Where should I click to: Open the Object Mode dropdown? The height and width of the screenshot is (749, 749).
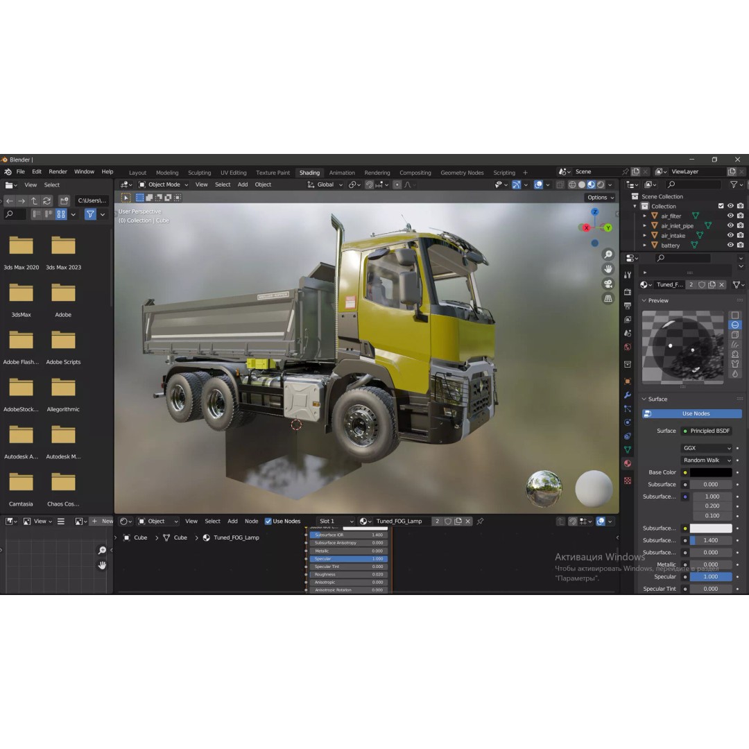tap(164, 185)
